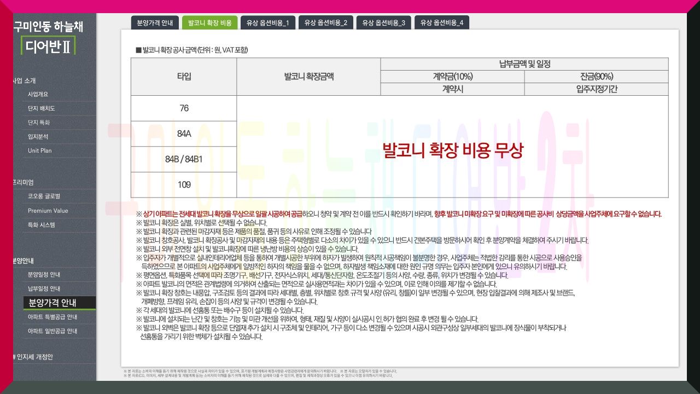Open the 유상 옵션비용_3 tab
The height and width of the screenshot is (394, 700).
pos(384,22)
